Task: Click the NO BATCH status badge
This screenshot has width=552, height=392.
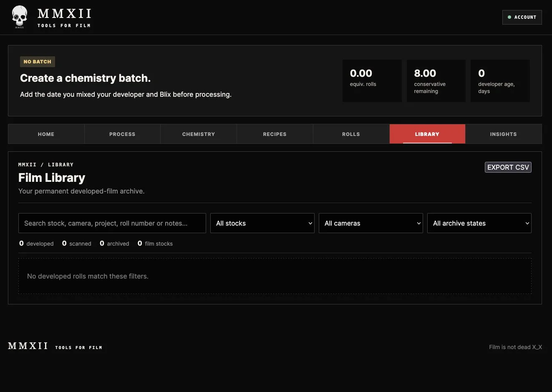Action: pos(38,62)
